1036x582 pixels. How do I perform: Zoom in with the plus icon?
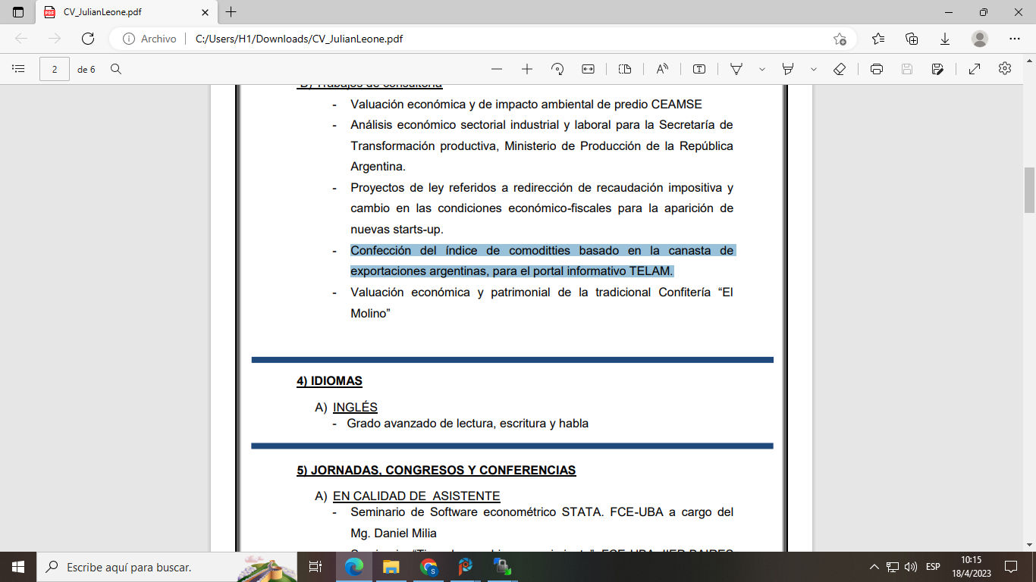click(x=527, y=69)
